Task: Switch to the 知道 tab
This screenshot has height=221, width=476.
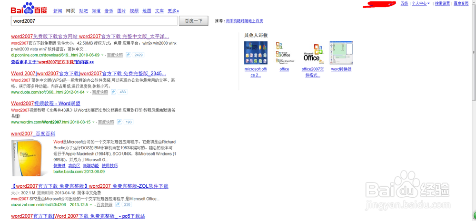Action: (96, 11)
